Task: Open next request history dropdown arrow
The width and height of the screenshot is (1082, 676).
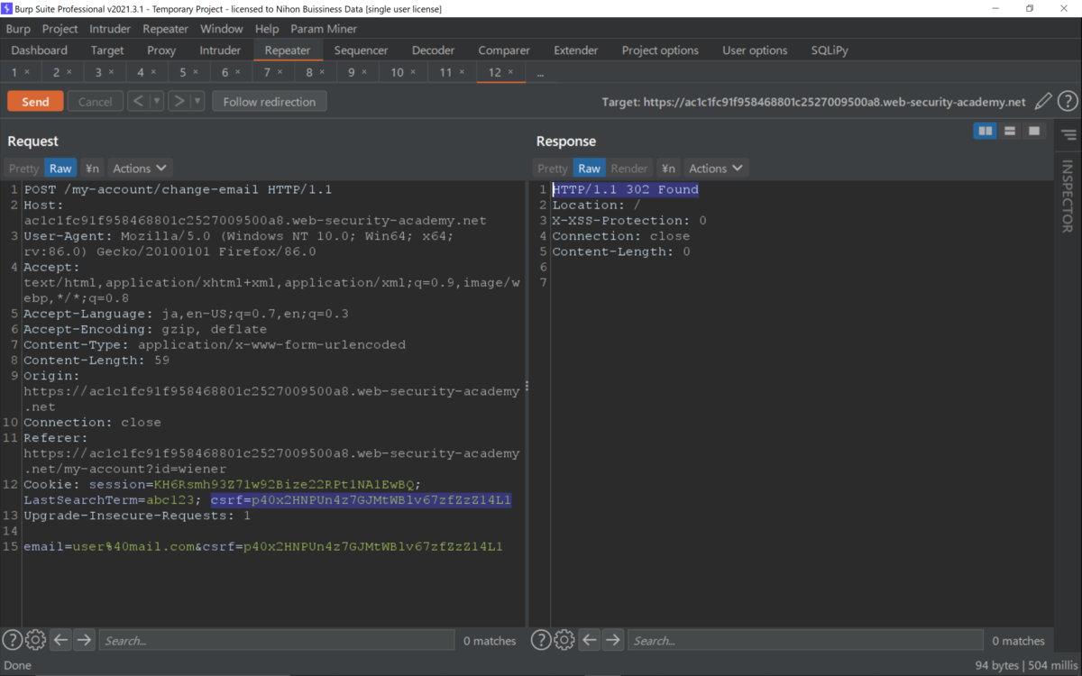Action: pyautogui.click(x=198, y=101)
